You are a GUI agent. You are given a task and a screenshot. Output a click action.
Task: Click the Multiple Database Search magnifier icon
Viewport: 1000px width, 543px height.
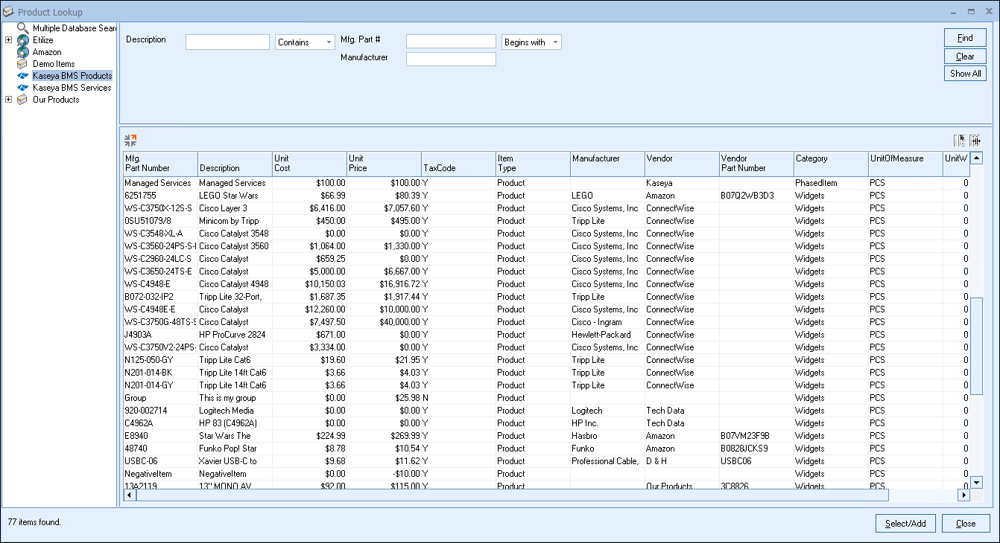(23, 28)
